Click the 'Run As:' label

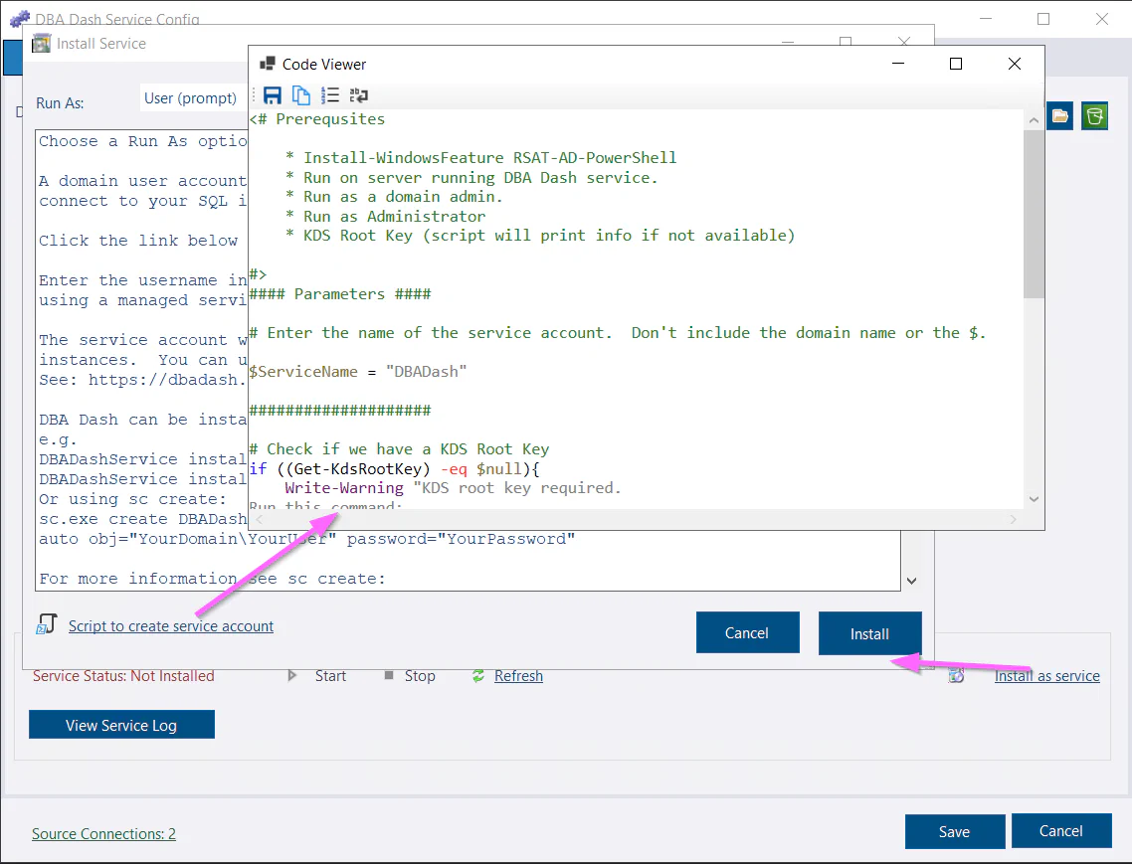tap(60, 103)
